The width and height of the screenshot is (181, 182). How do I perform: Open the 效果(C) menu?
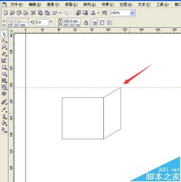[108, 5]
